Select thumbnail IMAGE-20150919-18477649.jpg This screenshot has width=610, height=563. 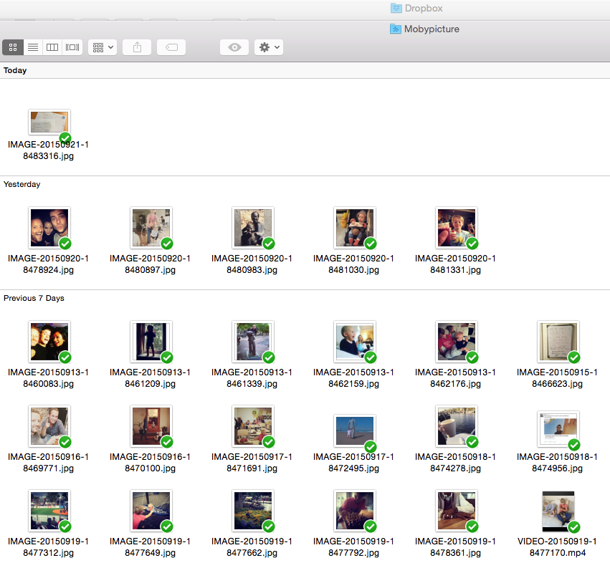pyautogui.click(x=151, y=511)
